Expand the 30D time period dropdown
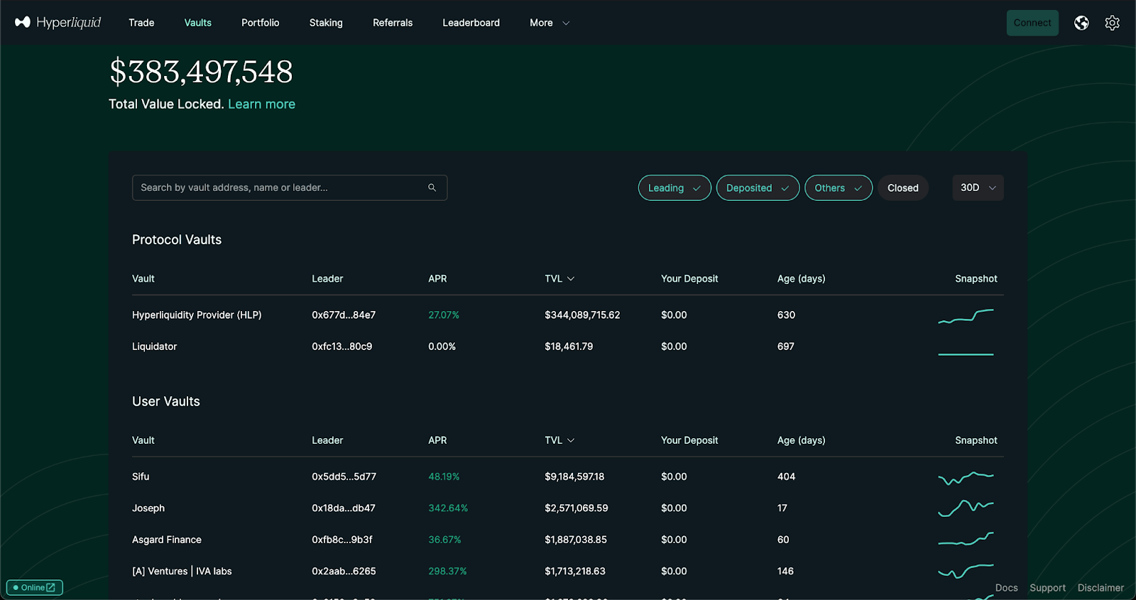The image size is (1136, 600). 978,187
